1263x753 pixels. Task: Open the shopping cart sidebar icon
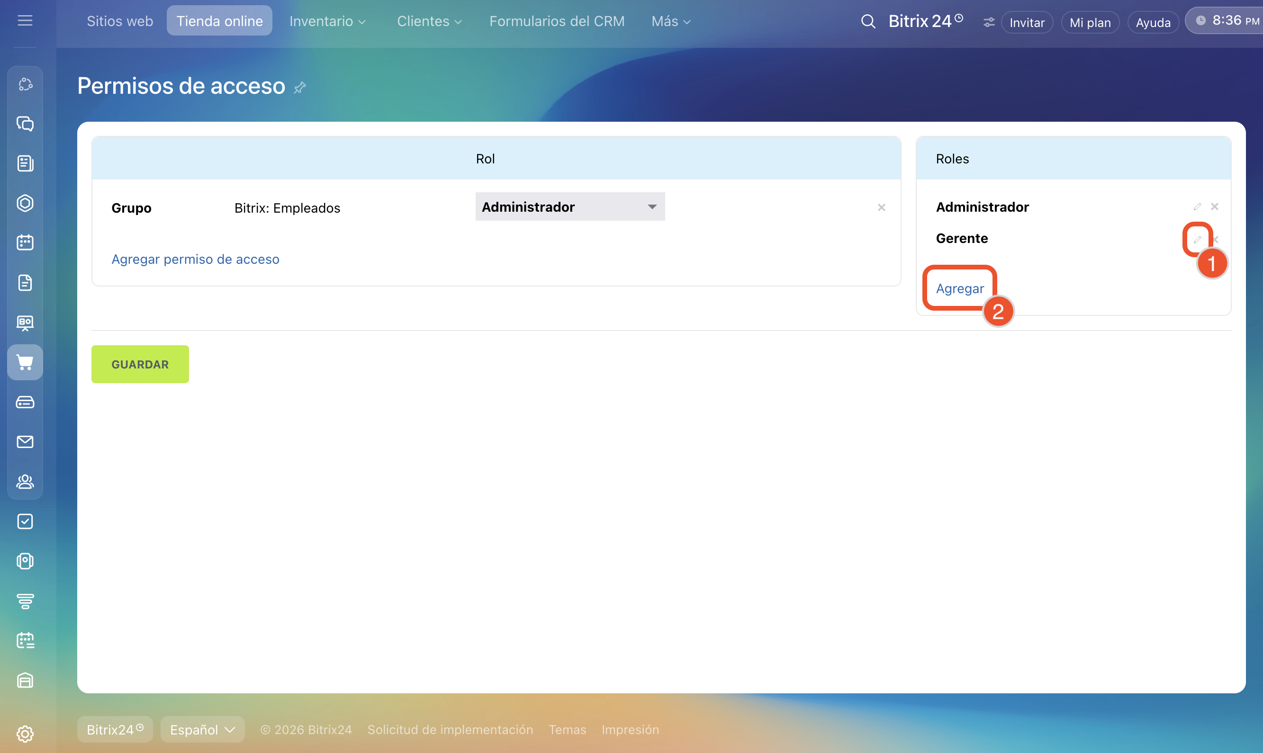[x=25, y=362]
